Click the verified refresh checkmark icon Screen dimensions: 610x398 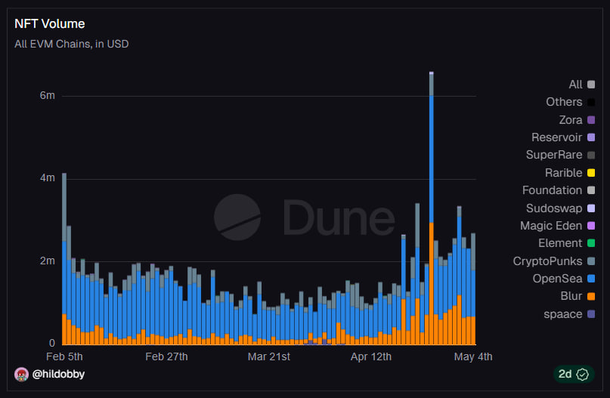582,375
